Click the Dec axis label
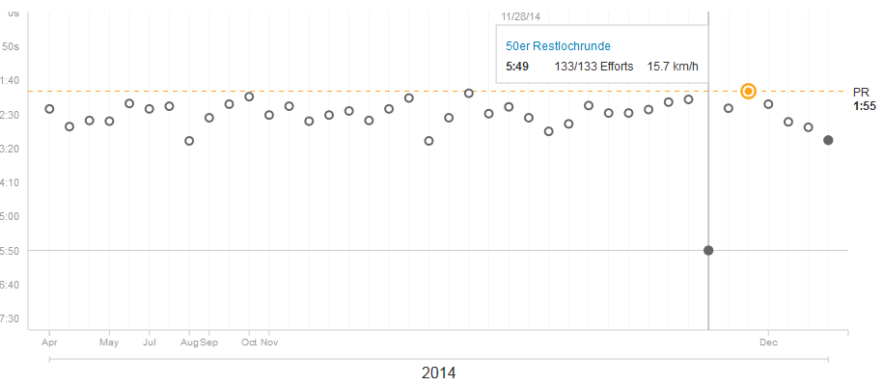 pos(768,343)
